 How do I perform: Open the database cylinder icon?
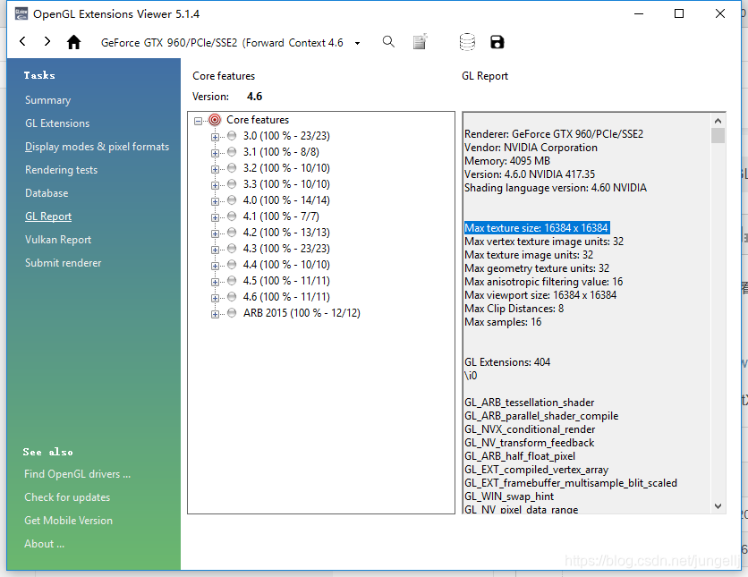tap(467, 42)
